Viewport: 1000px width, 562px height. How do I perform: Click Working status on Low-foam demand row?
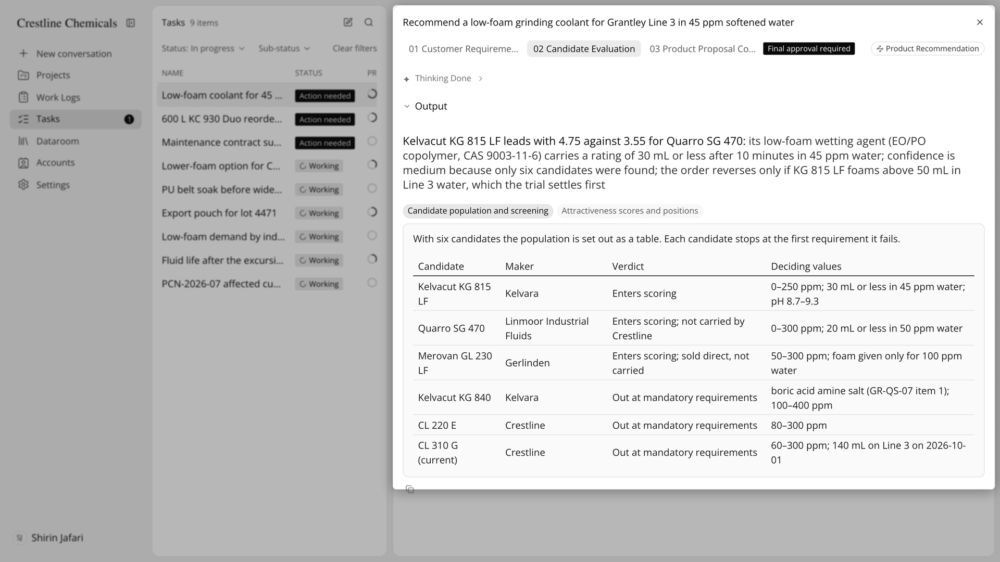click(x=319, y=237)
